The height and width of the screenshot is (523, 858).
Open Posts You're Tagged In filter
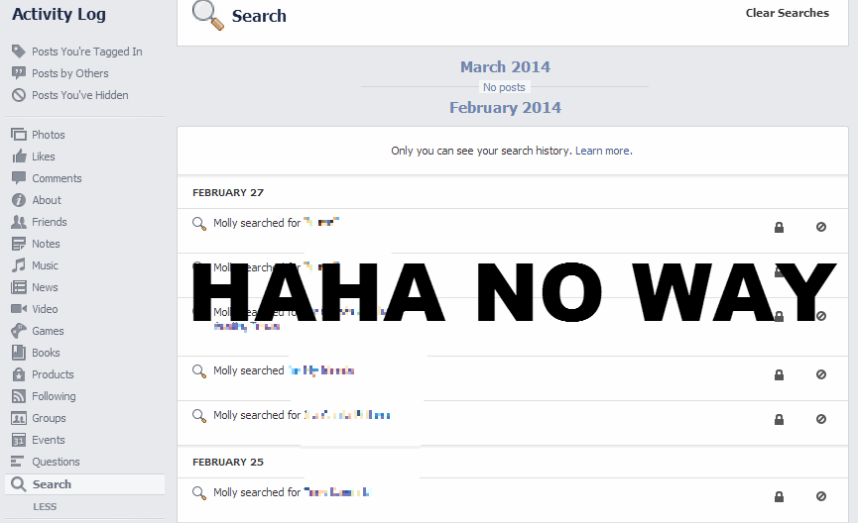[87, 52]
